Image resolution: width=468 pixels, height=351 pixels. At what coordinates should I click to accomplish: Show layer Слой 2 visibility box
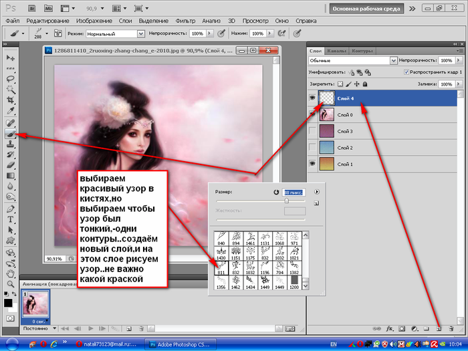pyautogui.click(x=312, y=148)
